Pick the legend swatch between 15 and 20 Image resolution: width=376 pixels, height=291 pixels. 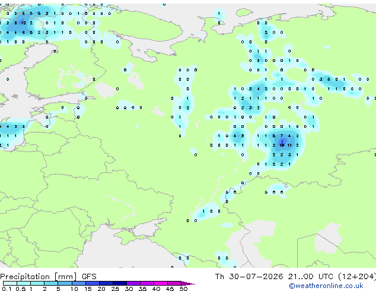93,283
